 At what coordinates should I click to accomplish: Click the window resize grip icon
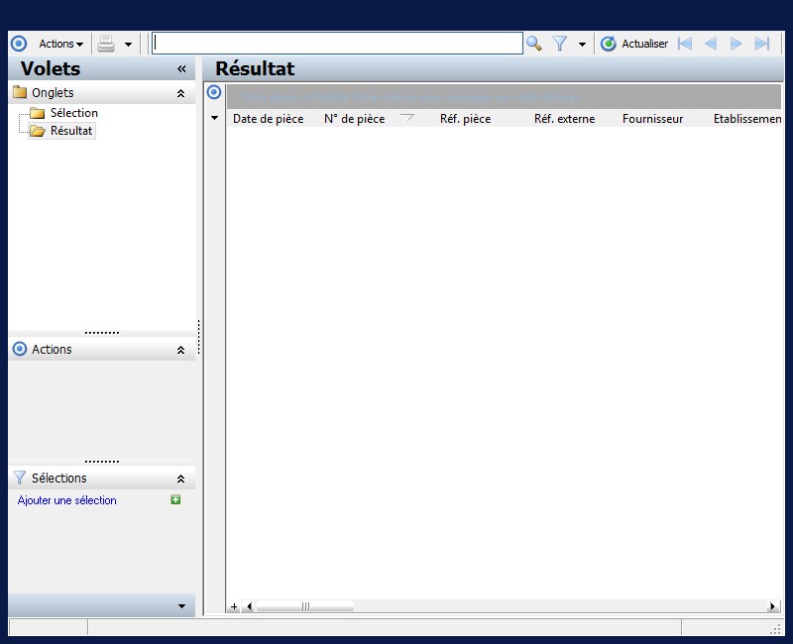[x=775, y=629]
